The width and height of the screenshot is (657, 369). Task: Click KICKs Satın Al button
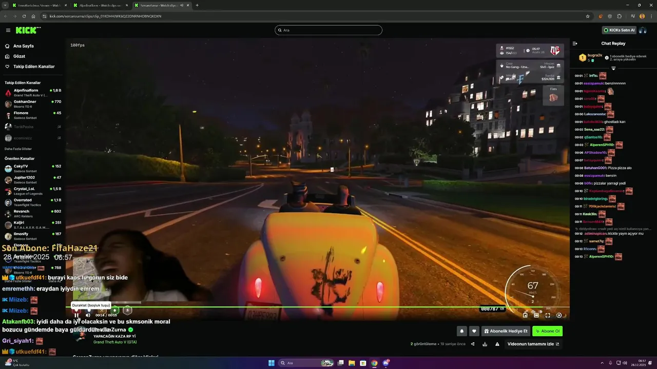click(619, 30)
